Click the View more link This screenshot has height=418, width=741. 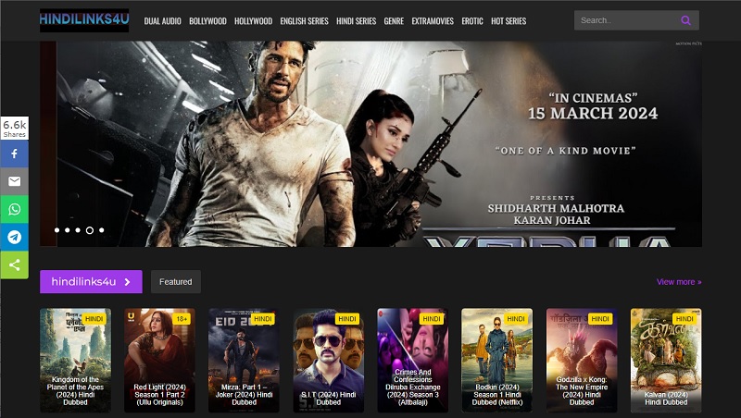coord(679,282)
